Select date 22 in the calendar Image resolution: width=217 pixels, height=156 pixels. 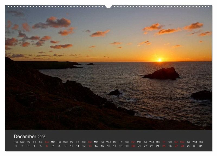[x=145, y=146]
